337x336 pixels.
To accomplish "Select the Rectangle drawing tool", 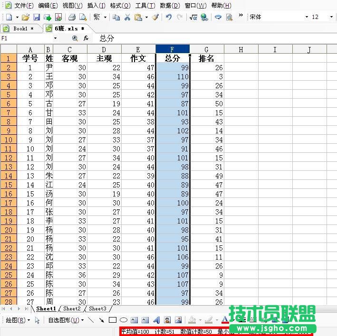I will (x=113, y=320).
